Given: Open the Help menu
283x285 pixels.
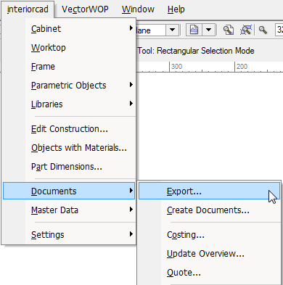Looking at the screenshot, I should pyautogui.click(x=176, y=9).
